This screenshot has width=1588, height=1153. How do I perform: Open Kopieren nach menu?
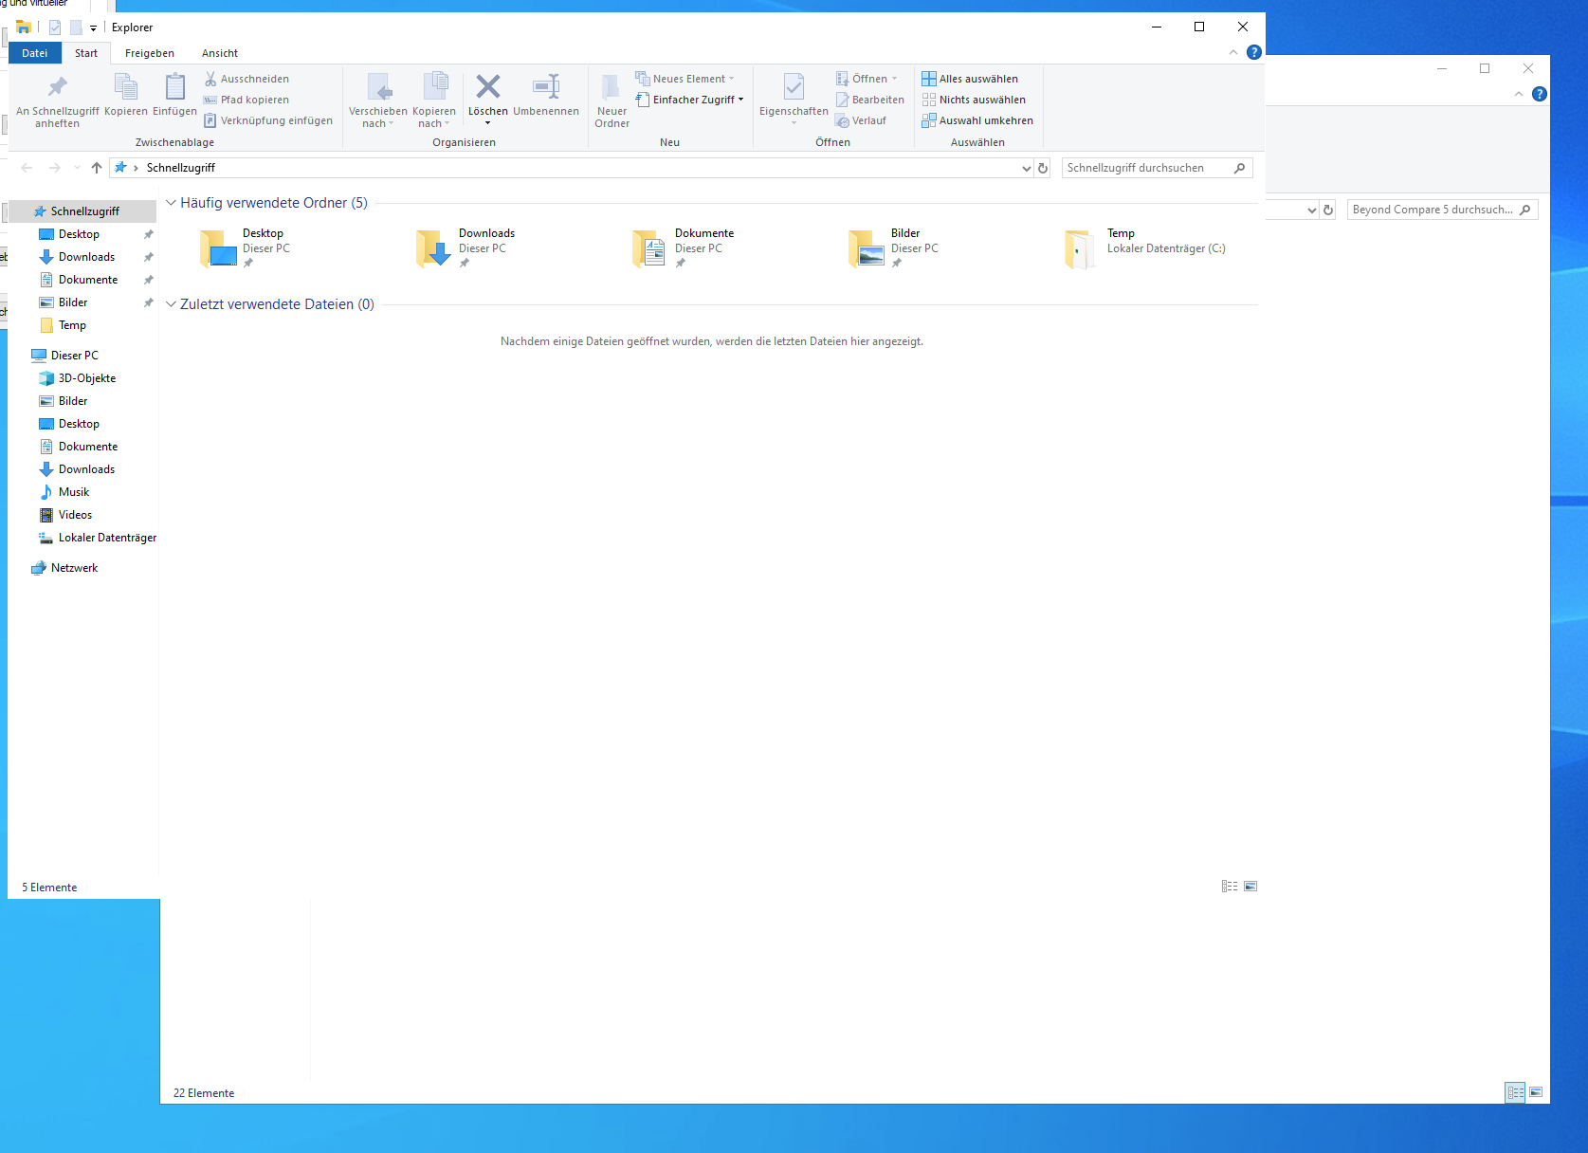click(x=434, y=101)
